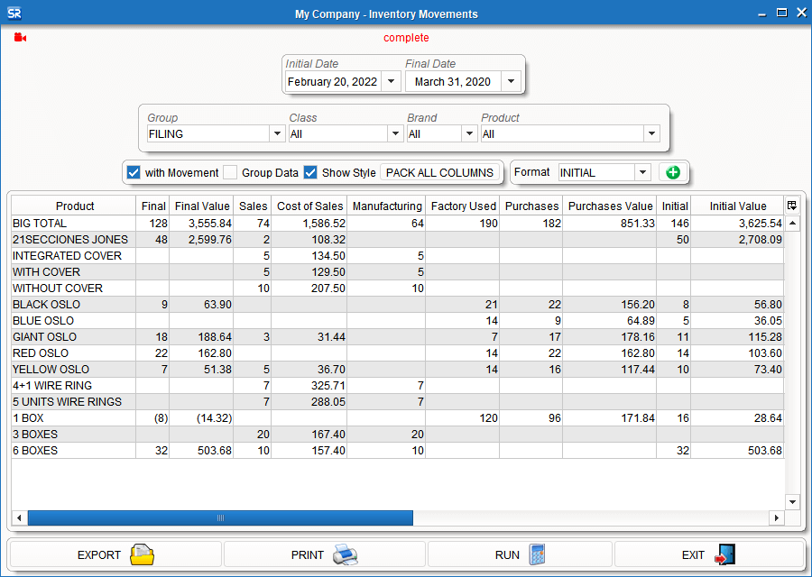Viewport: 812px width, 577px height.
Task: Expand the Product dropdown
Action: pos(651,133)
